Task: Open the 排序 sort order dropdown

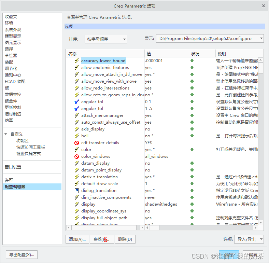Action: (x=125, y=39)
